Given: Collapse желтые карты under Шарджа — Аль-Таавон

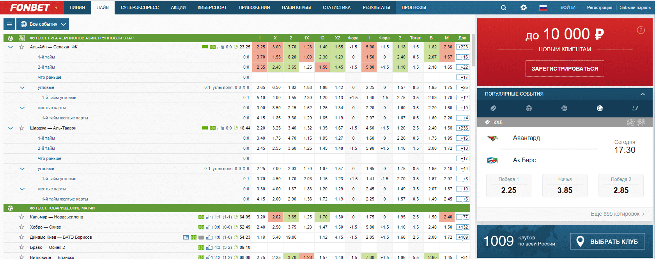Looking at the screenshot, I should (22, 189).
